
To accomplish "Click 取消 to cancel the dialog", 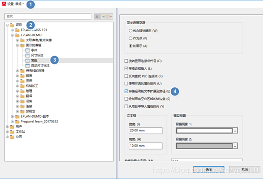I will pyautogui.click(x=245, y=170).
